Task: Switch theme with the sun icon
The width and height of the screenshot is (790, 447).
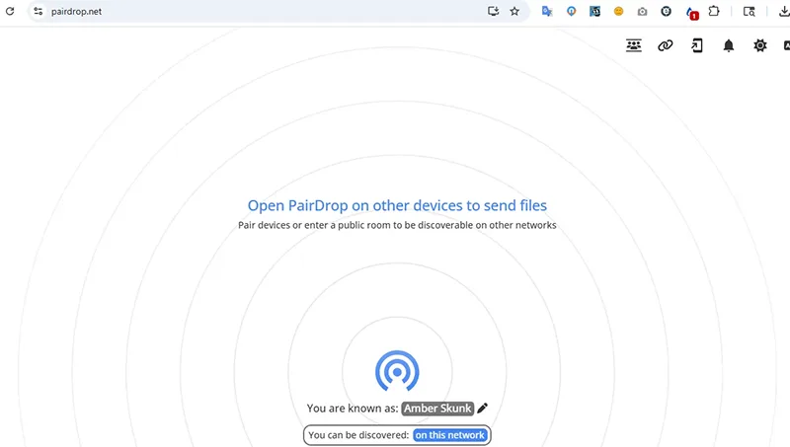Action: coord(759,45)
